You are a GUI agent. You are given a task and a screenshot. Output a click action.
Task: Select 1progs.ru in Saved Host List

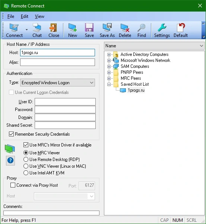(136, 90)
